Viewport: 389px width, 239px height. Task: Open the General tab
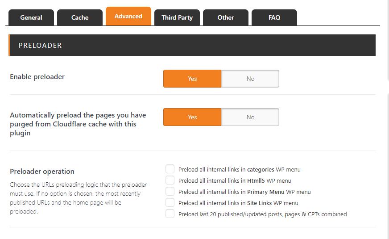click(31, 17)
